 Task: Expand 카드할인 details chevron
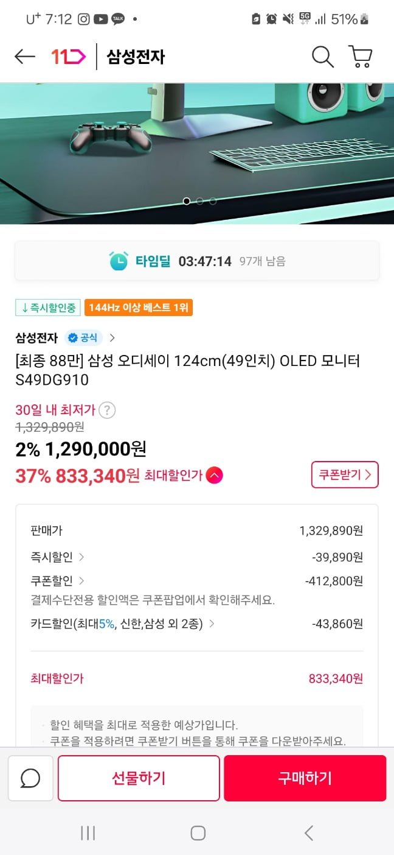[212, 624]
